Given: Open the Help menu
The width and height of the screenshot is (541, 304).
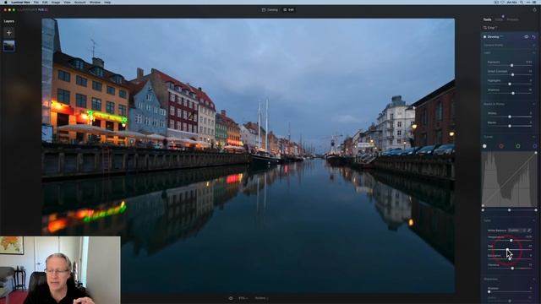Looking at the screenshot, I should [107, 2].
